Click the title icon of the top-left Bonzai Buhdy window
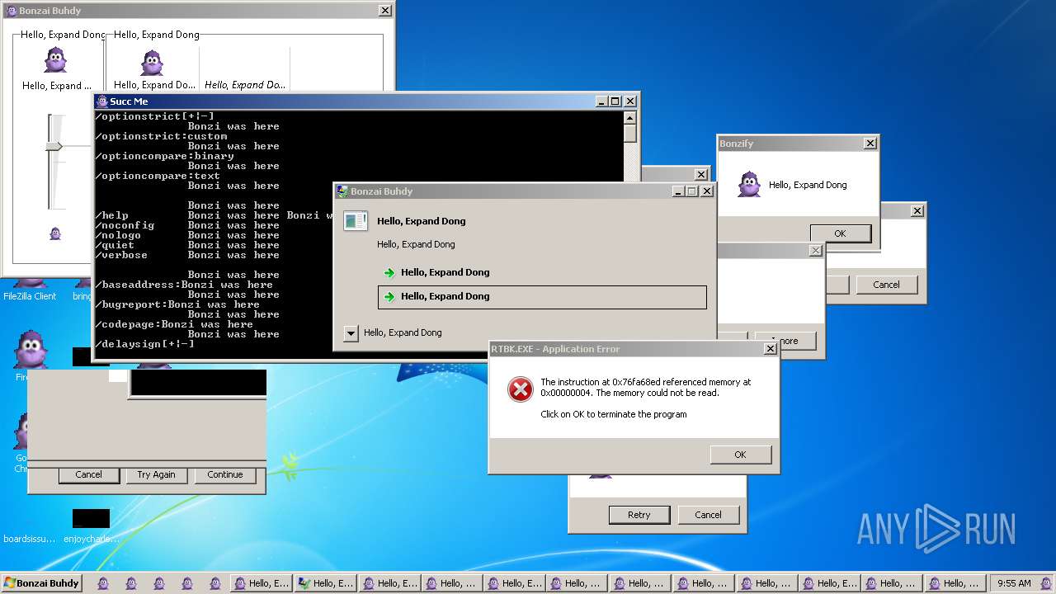The width and height of the screenshot is (1056, 594). click(x=11, y=11)
